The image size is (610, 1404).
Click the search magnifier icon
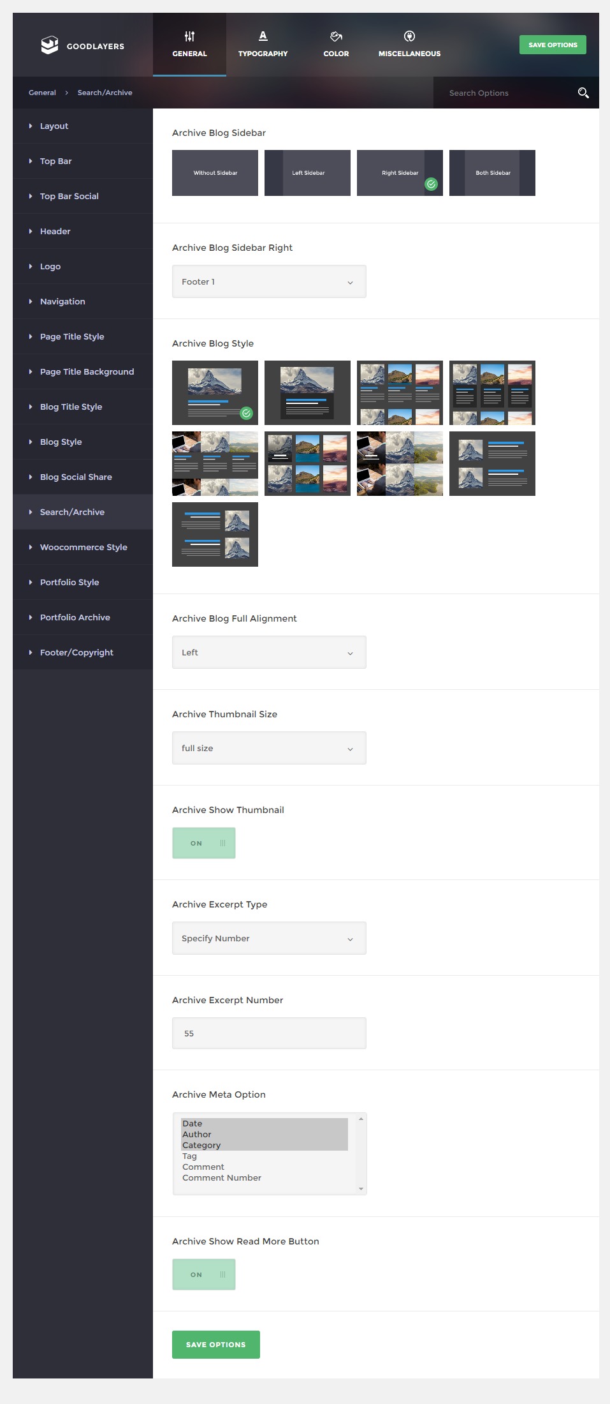(x=583, y=93)
